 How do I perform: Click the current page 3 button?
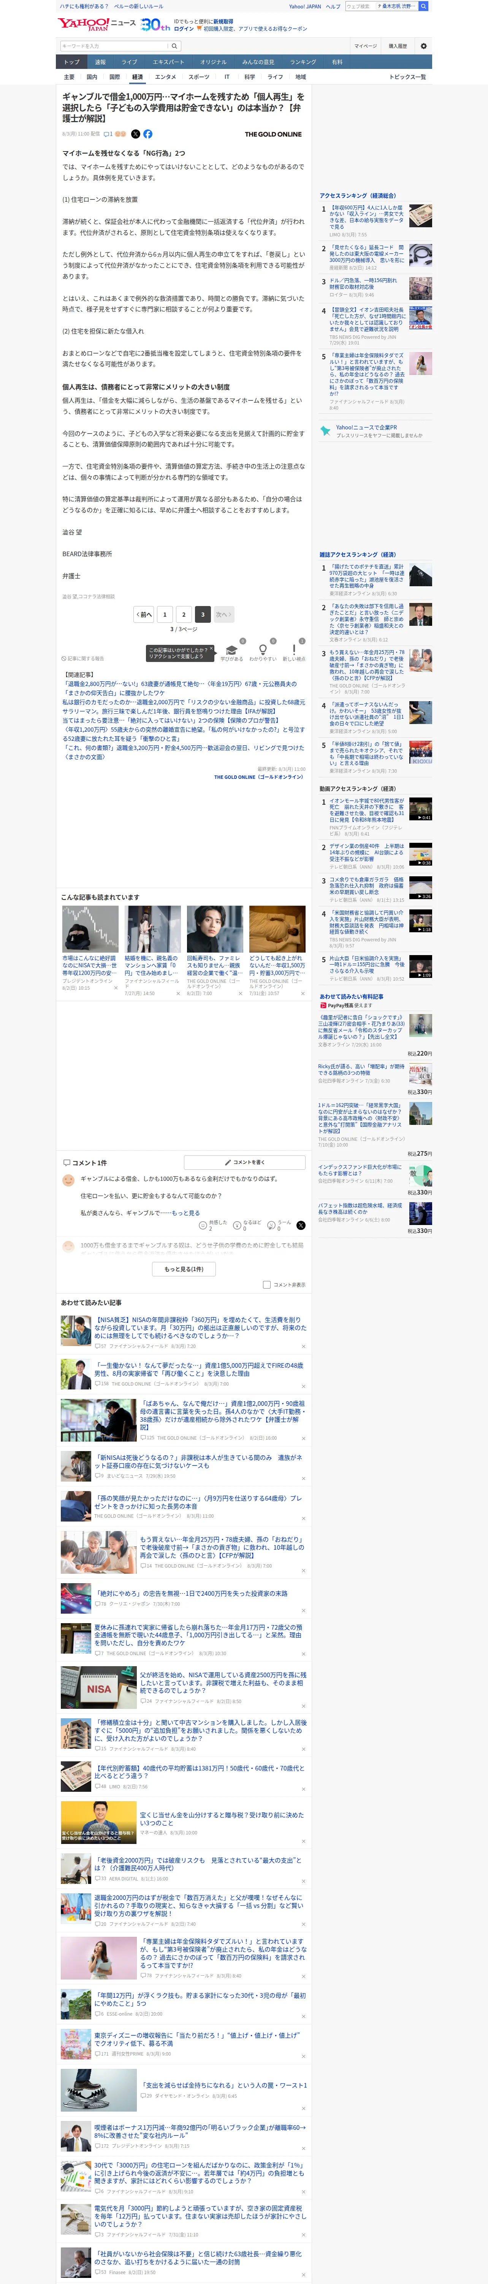[x=203, y=614]
